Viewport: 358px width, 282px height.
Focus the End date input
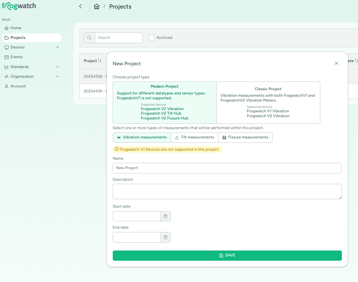pos(137,237)
